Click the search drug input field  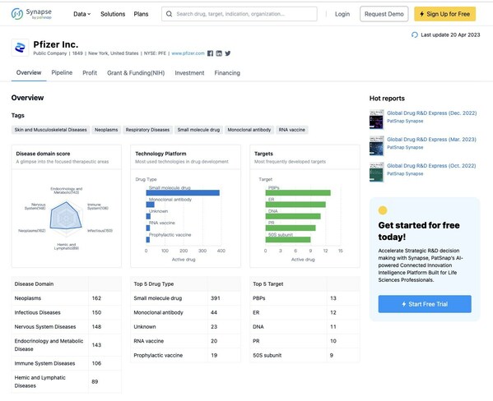(240, 14)
